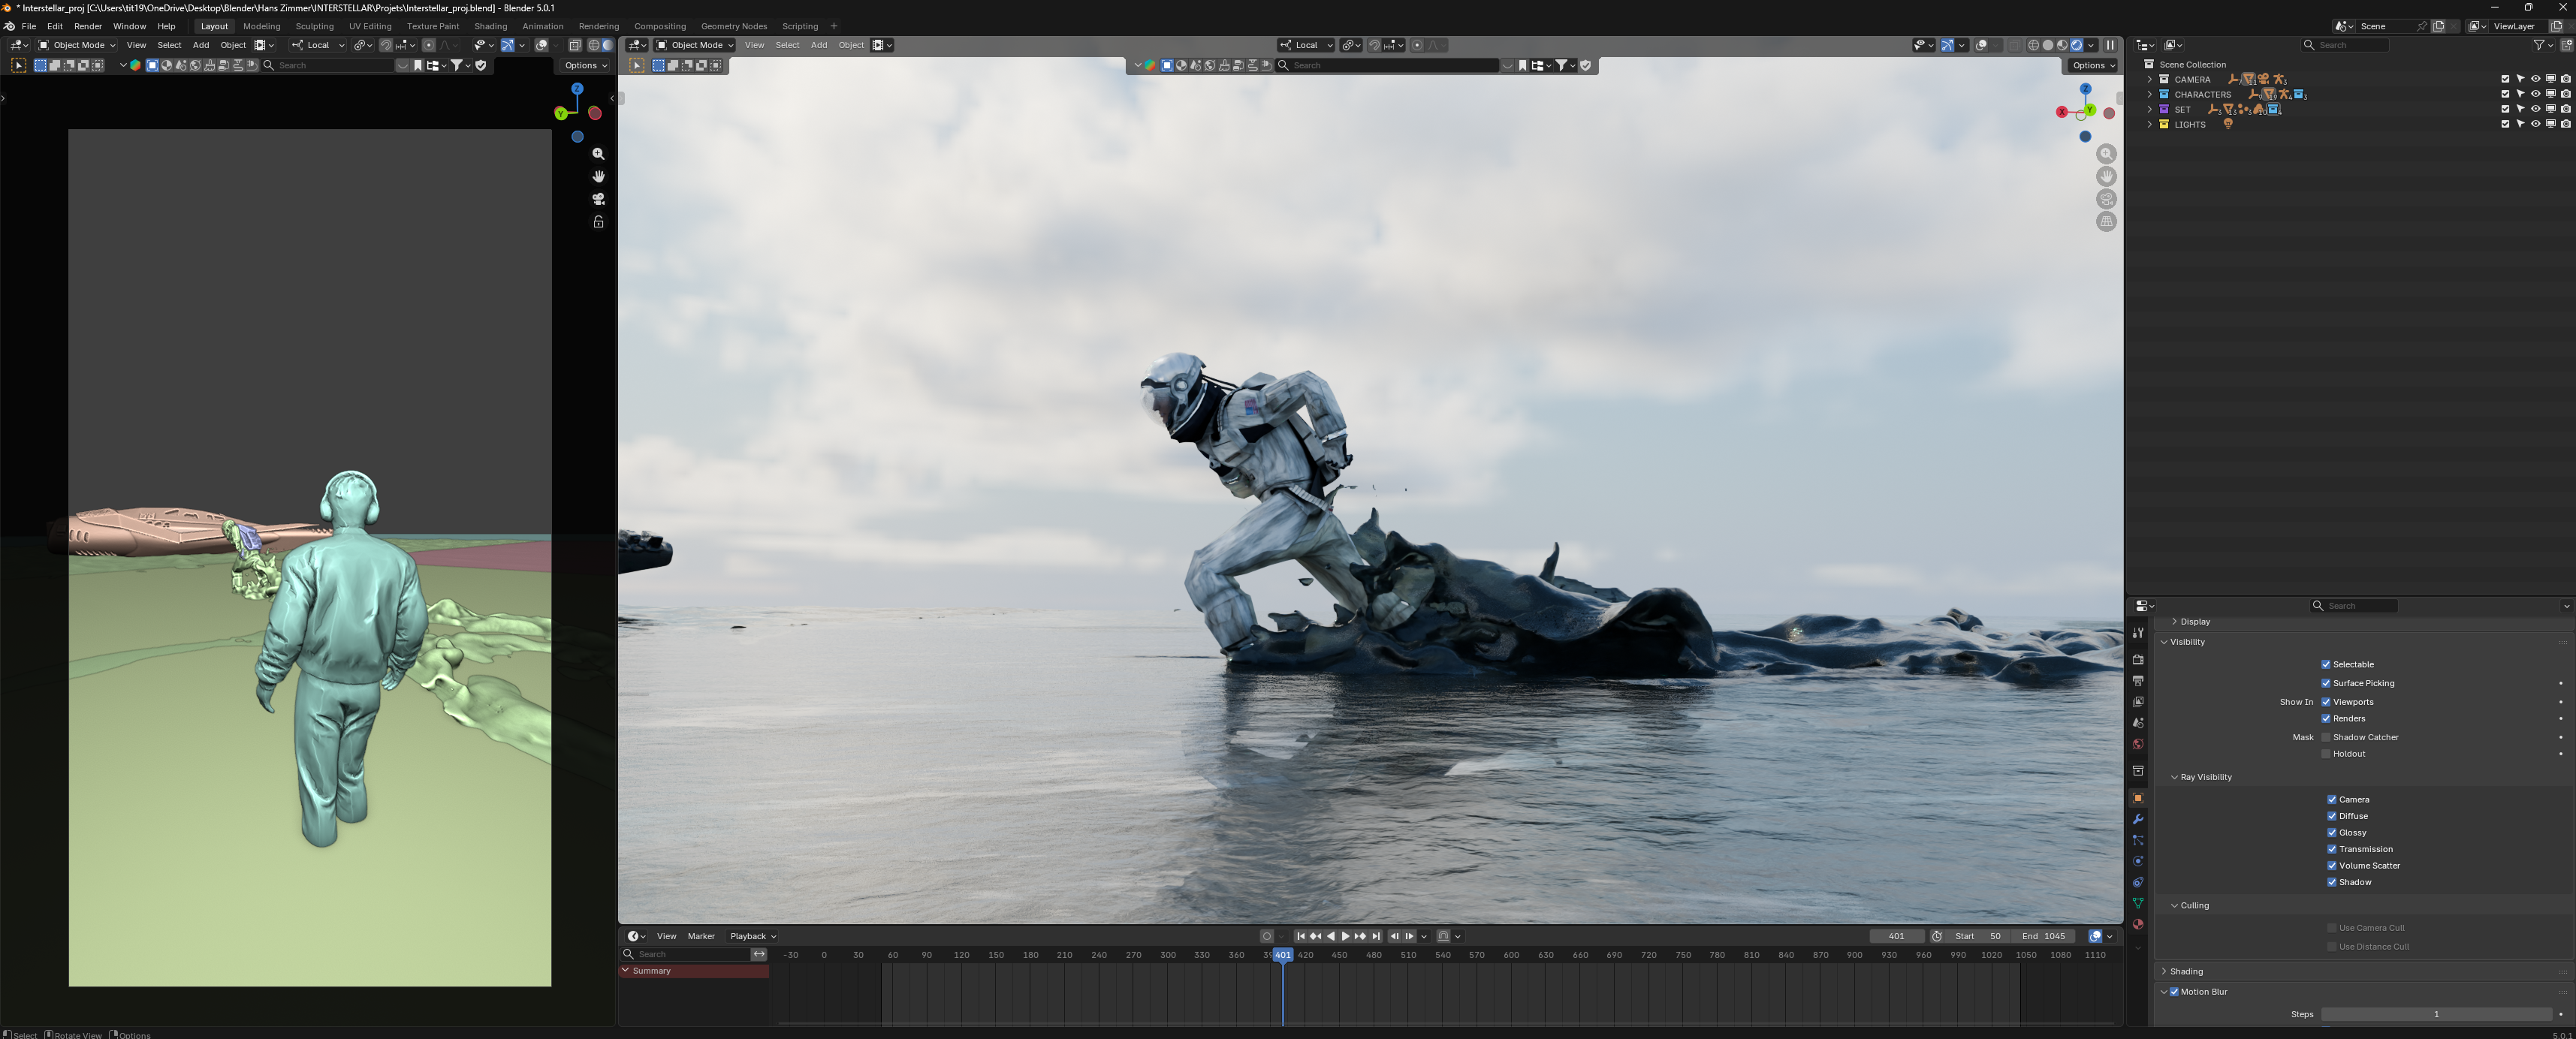Disable the Shadow ray visibility checkbox
2576x1039 pixels.
point(2333,881)
